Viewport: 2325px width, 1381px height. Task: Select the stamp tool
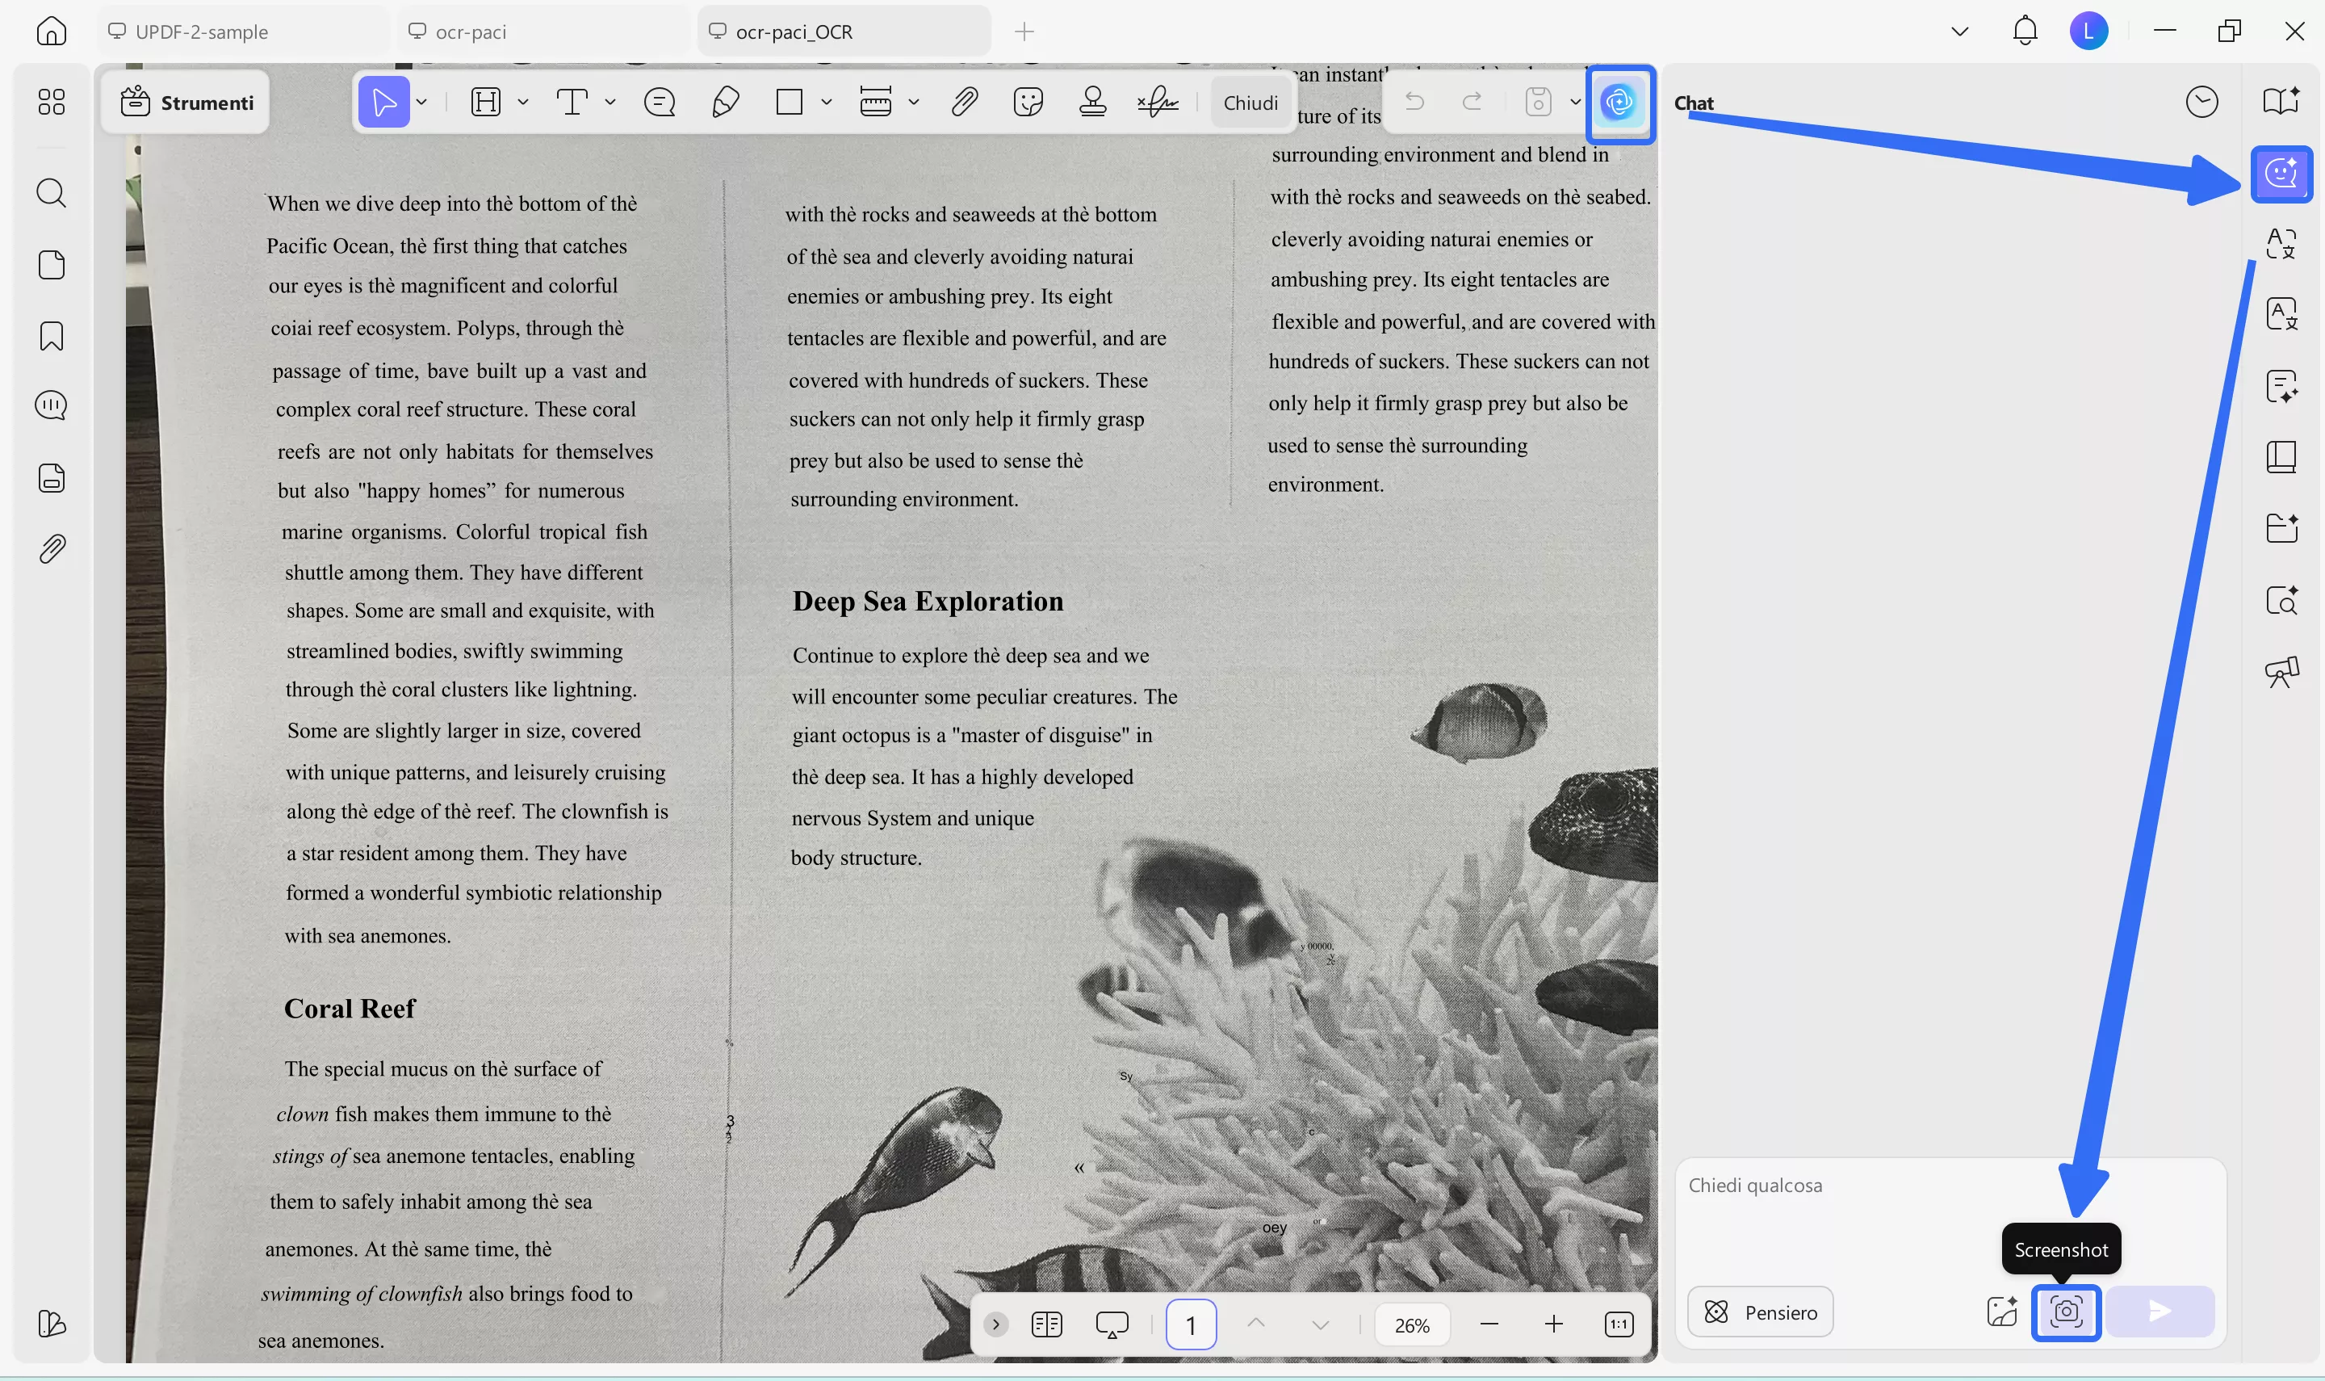[1093, 103]
